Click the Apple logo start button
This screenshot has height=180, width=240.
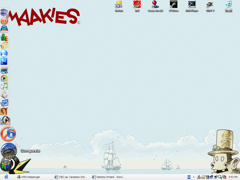tap(6, 177)
